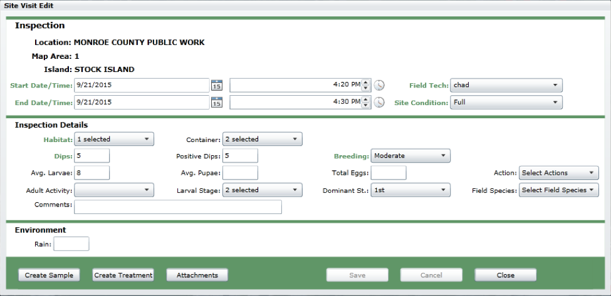Open the Site Condition dropdown showing Full

[x=506, y=102]
